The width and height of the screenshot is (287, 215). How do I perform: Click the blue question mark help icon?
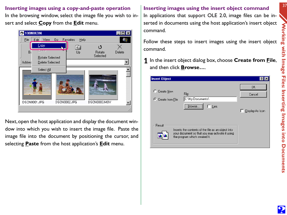(281, 210)
